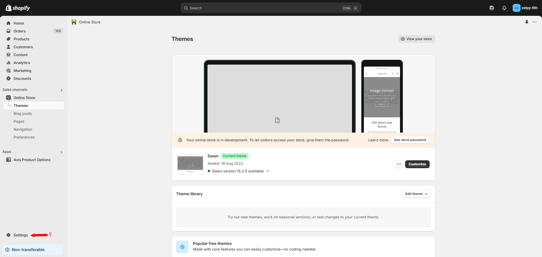Click the Sidekick assistant icon in top bar
The width and height of the screenshot is (542, 257).
(x=492, y=8)
